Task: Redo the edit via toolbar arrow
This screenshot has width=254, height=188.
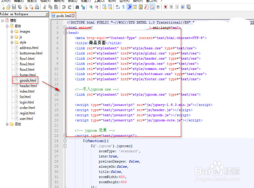Action: click(69, 7)
